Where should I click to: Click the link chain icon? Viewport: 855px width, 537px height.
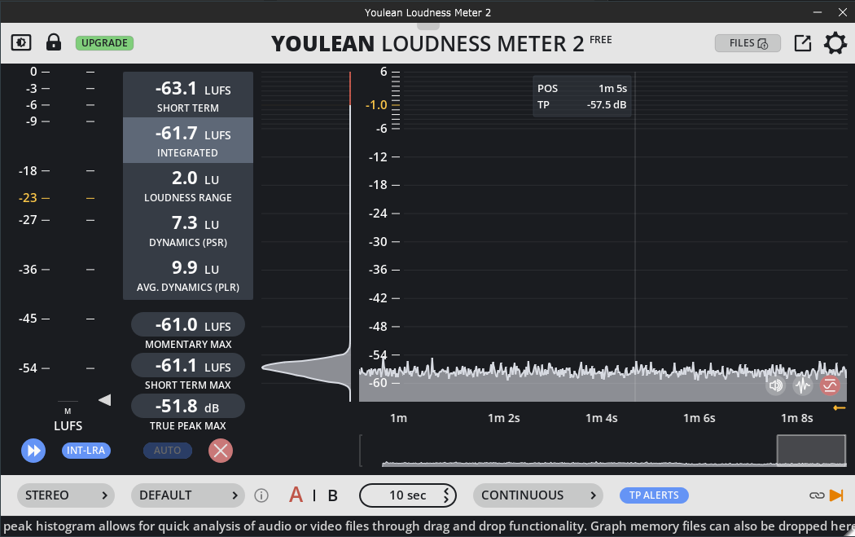(817, 495)
